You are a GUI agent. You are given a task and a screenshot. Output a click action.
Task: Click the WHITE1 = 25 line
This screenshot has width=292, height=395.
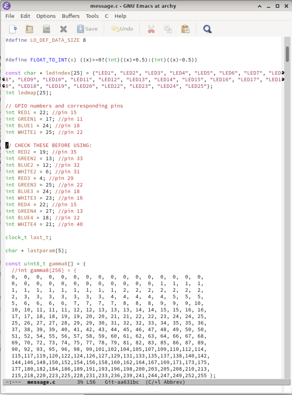[44, 132]
